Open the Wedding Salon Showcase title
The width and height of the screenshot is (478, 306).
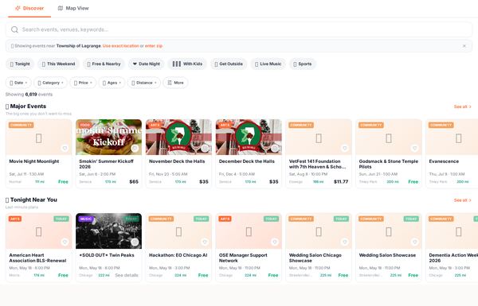coord(387,255)
